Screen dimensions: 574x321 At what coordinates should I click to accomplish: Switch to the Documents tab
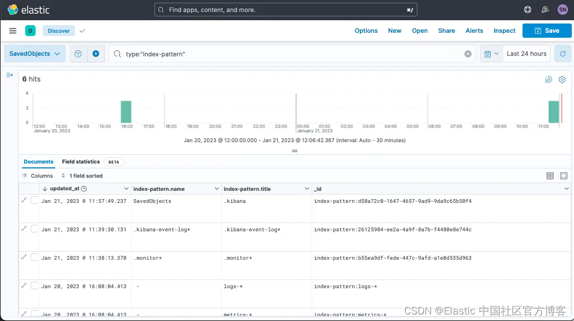38,162
